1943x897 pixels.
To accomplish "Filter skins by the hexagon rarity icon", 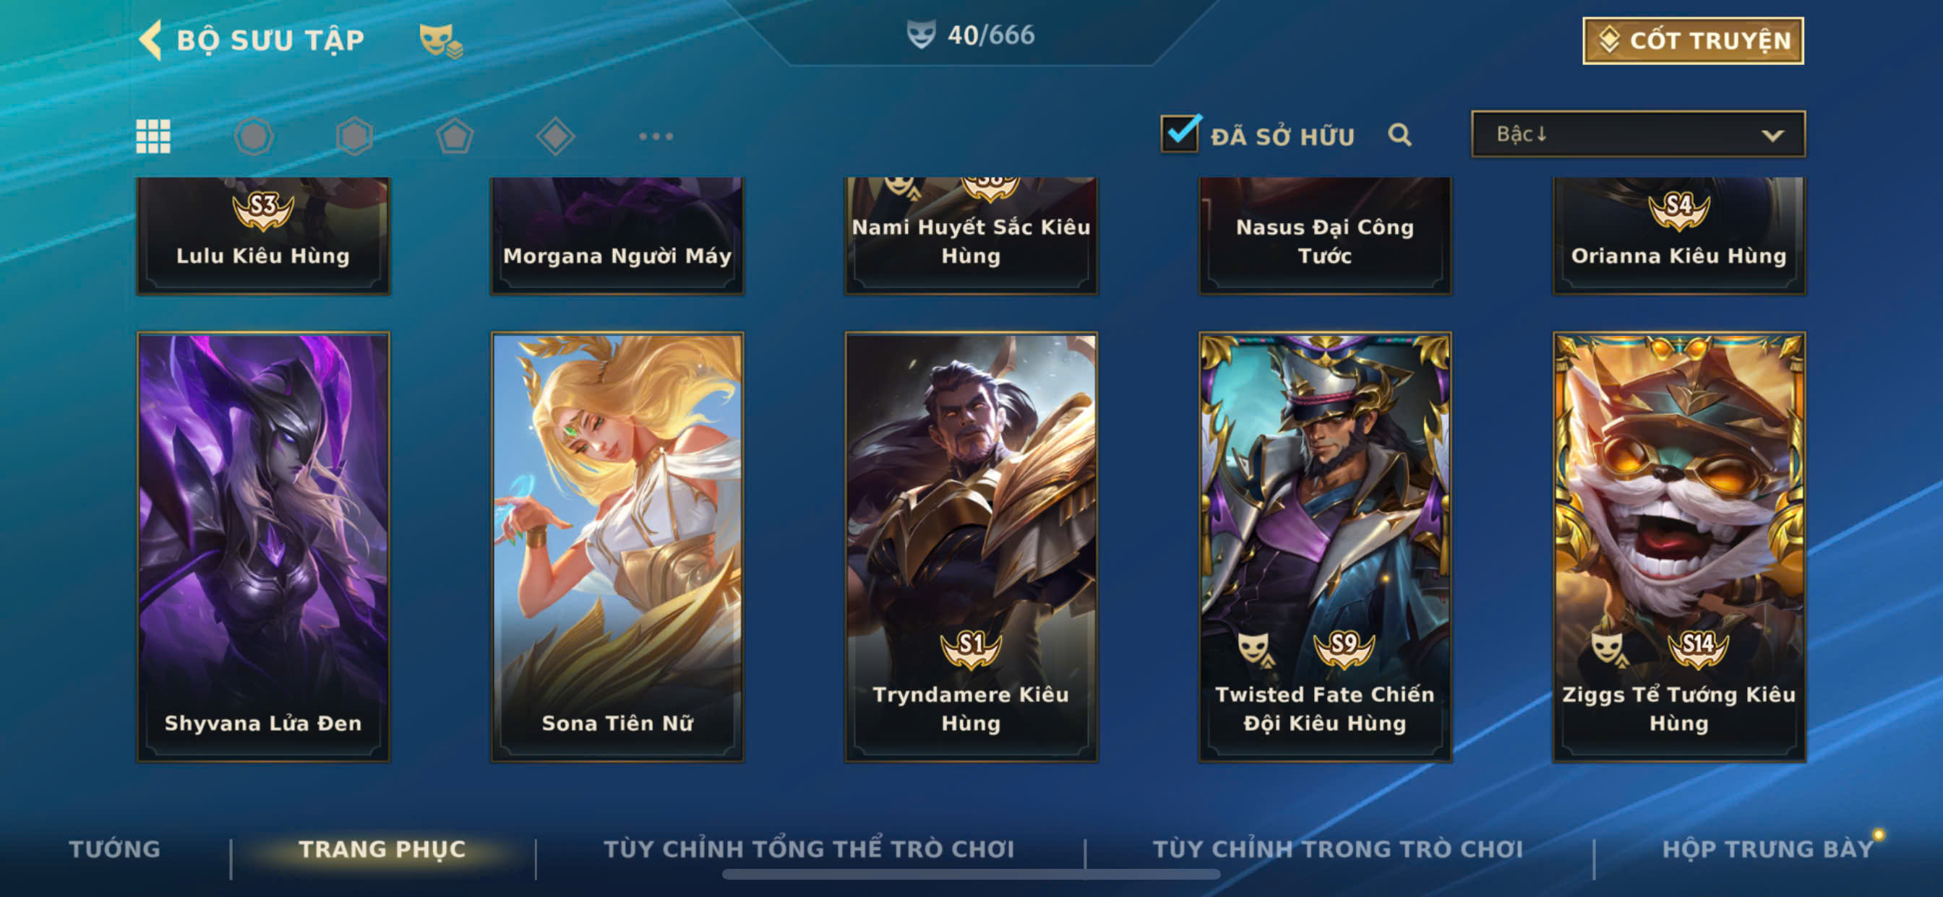I will pyautogui.click(x=354, y=136).
